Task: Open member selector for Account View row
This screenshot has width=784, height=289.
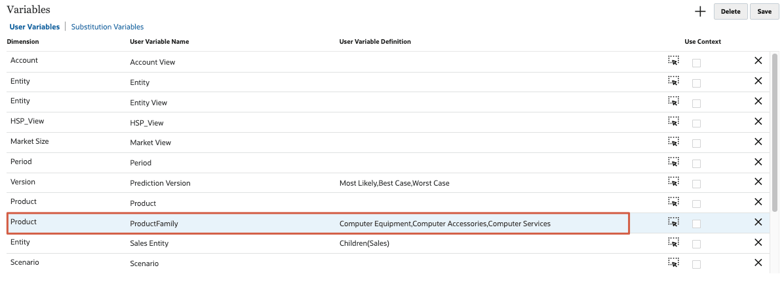Action: [x=673, y=61]
